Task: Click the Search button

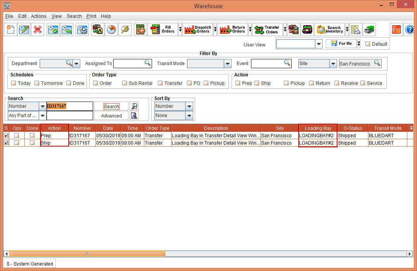Action: (x=111, y=107)
